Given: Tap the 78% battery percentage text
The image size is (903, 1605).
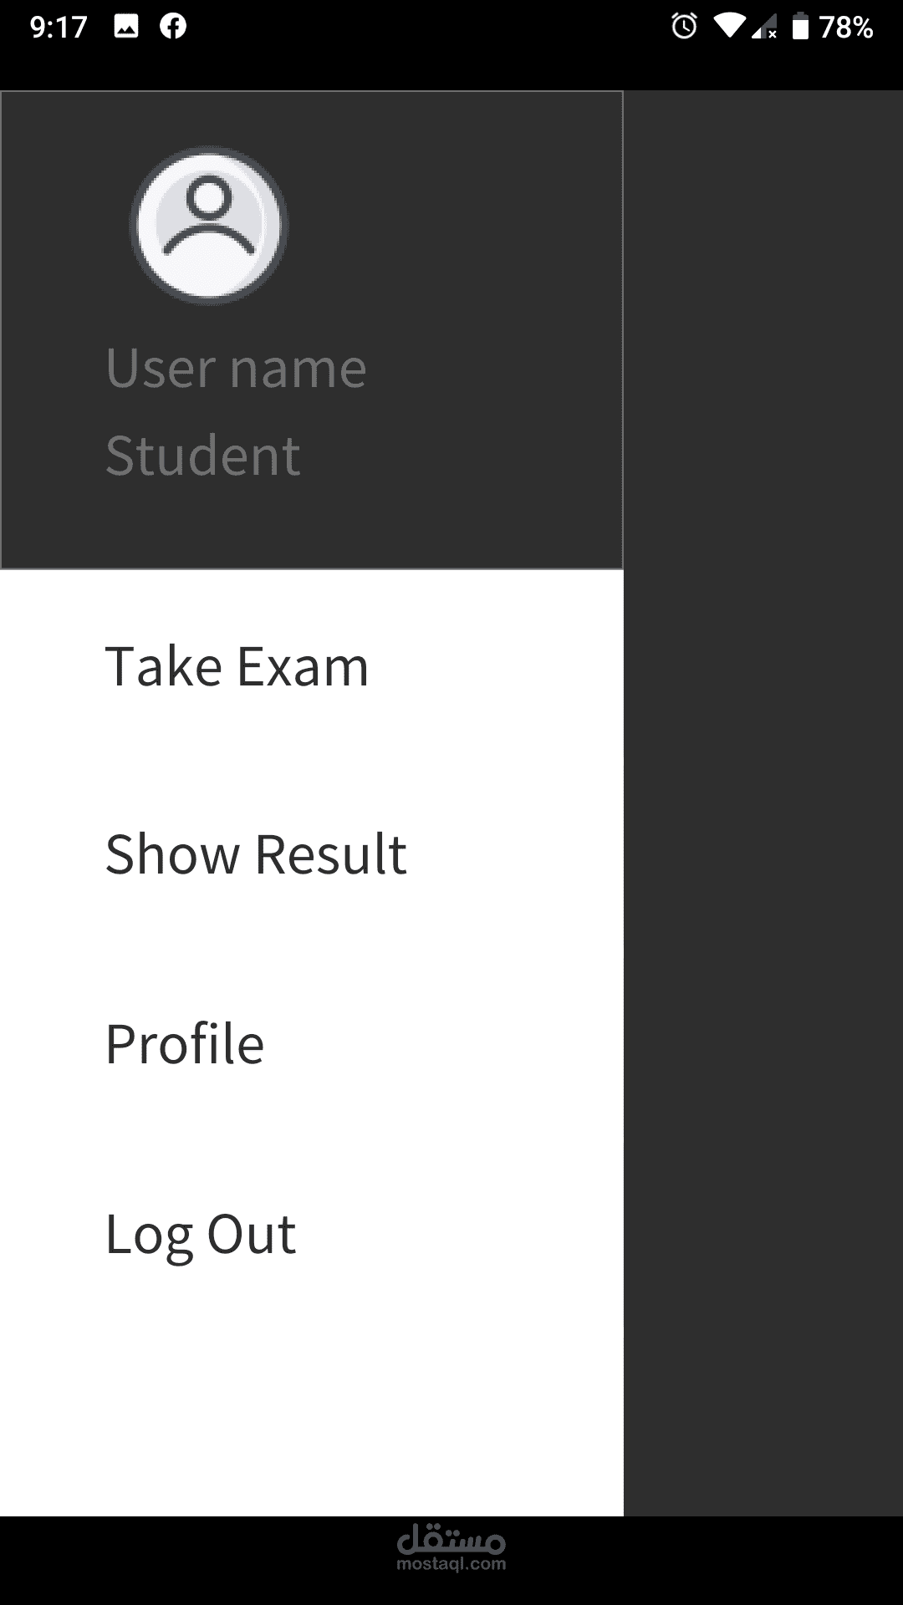Looking at the screenshot, I should tap(846, 27).
